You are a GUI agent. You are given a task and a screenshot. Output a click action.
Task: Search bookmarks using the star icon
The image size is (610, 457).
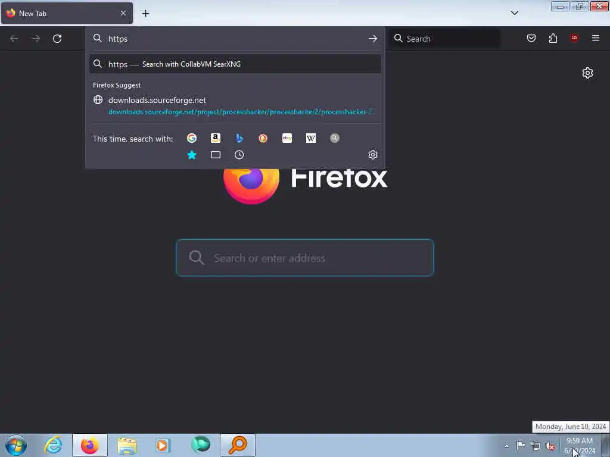191,155
